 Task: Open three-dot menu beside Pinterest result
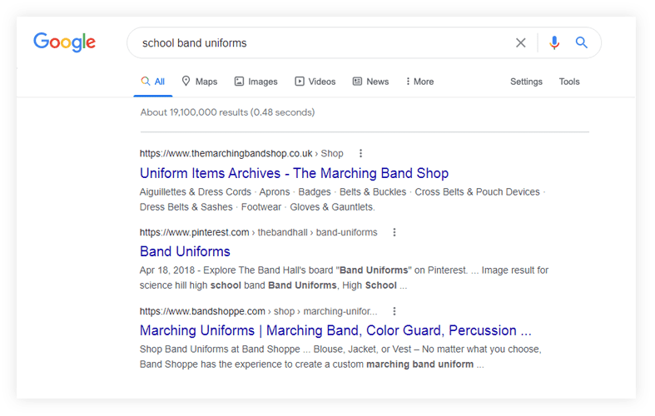394,232
